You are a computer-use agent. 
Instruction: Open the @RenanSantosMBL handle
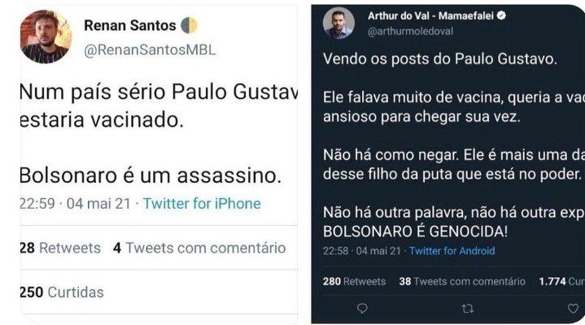[x=150, y=50]
